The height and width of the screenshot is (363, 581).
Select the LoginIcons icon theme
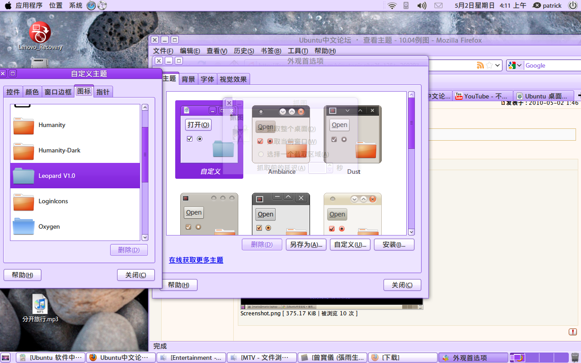(x=75, y=201)
